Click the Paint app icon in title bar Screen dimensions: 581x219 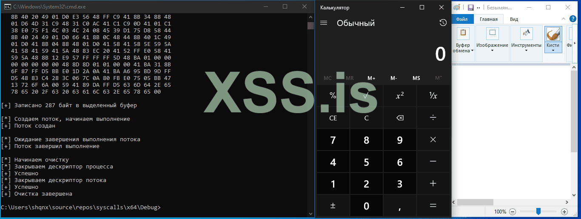pyautogui.click(x=456, y=7)
